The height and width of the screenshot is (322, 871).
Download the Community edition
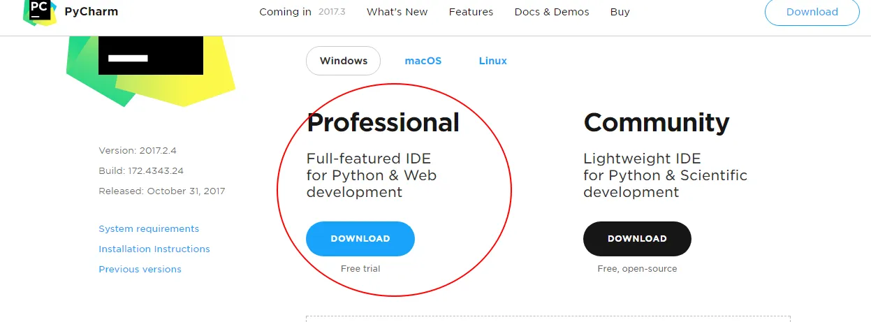pos(637,239)
